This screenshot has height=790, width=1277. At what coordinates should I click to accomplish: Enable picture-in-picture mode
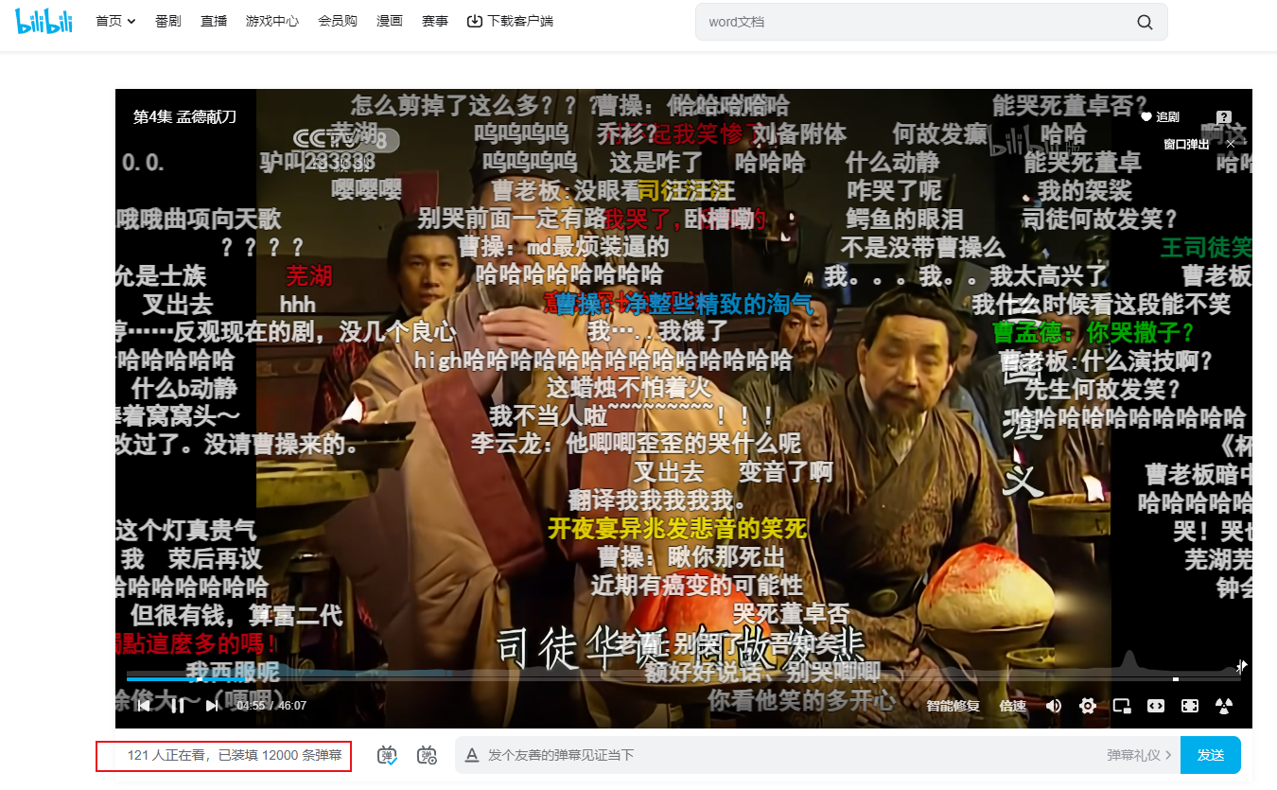[x=1122, y=706]
